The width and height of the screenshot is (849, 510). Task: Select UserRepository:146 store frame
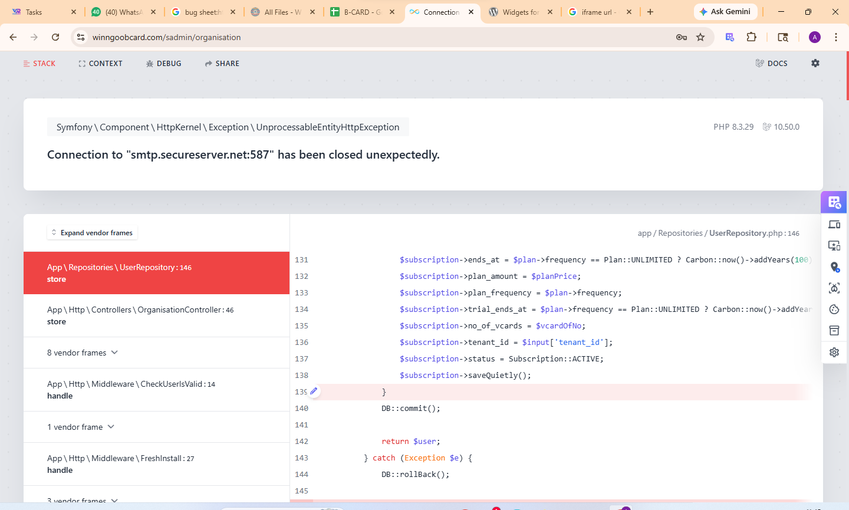pos(156,273)
